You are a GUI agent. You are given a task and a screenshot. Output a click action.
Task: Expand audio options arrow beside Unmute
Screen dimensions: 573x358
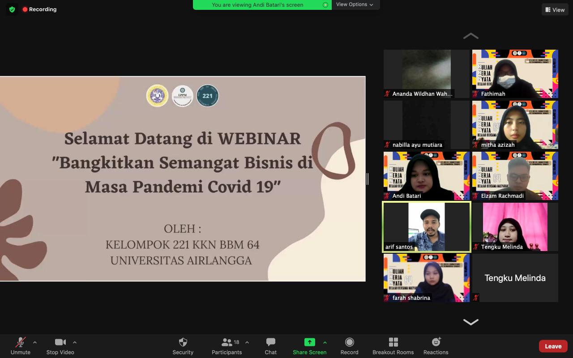[35, 343]
